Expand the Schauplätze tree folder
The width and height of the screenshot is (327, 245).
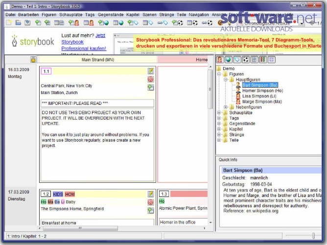pyautogui.click(x=219, y=113)
